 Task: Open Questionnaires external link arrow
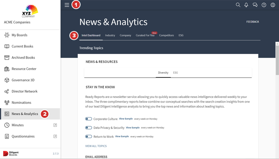[55, 136]
